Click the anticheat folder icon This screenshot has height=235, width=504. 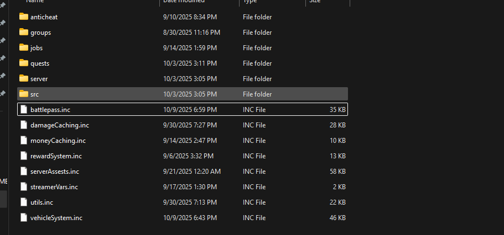pos(23,17)
